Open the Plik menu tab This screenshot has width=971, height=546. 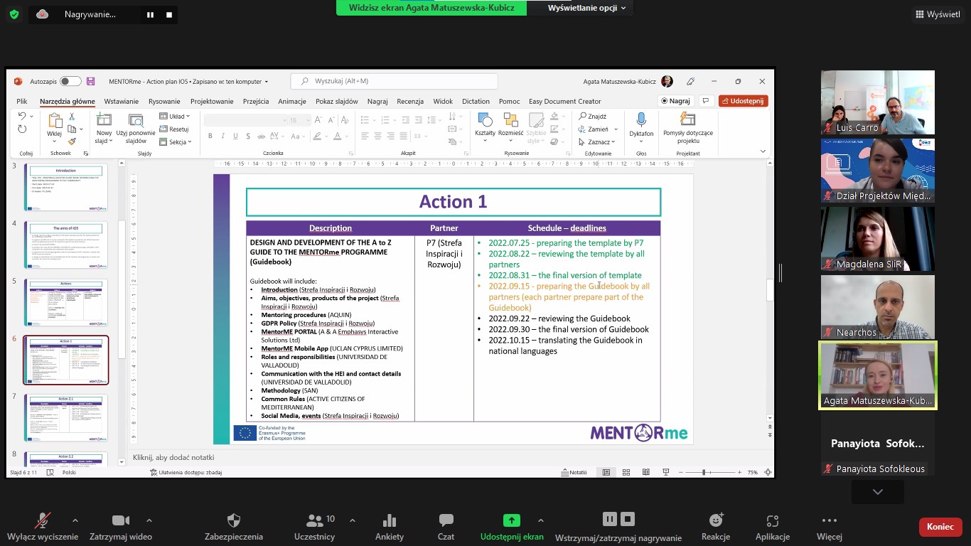point(22,101)
